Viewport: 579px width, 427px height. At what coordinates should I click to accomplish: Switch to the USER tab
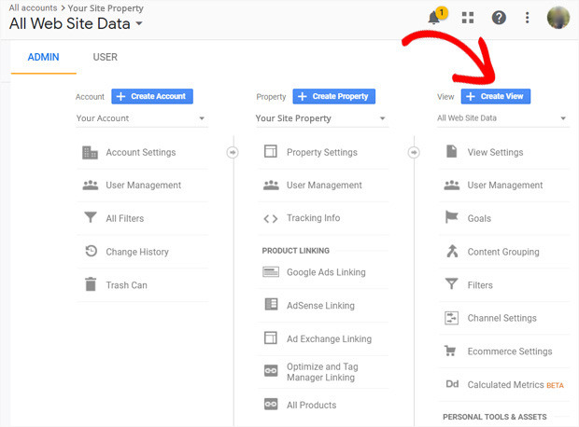tap(106, 57)
